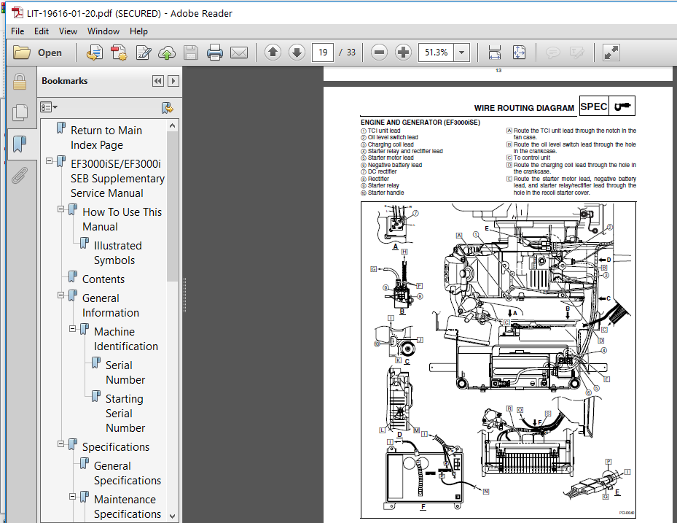677x523 pixels.
Task: Zoom in with the plus button
Action: 403,53
